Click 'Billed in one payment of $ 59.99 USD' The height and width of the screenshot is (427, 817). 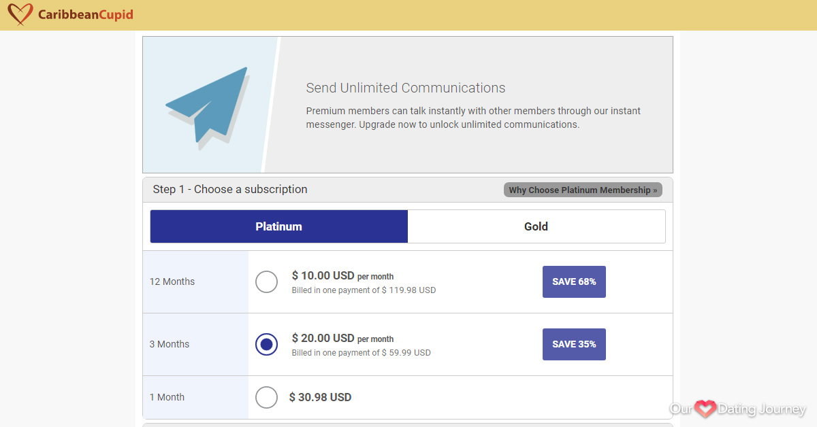pyautogui.click(x=362, y=353)
